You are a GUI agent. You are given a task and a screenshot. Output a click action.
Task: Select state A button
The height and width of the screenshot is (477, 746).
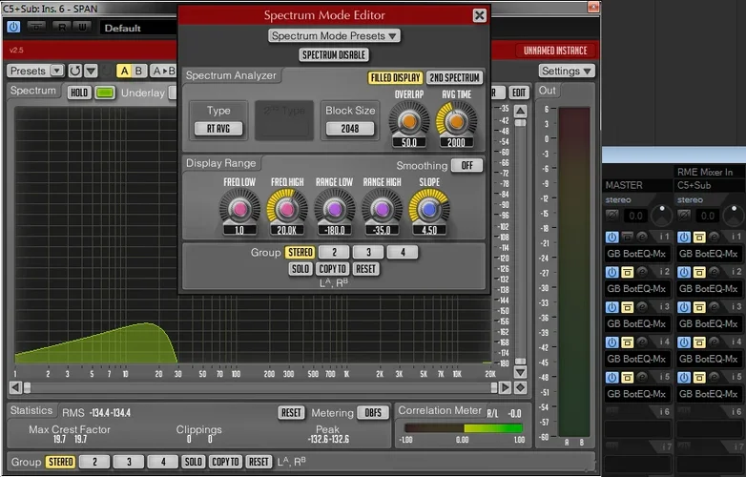tap(125, 71)
